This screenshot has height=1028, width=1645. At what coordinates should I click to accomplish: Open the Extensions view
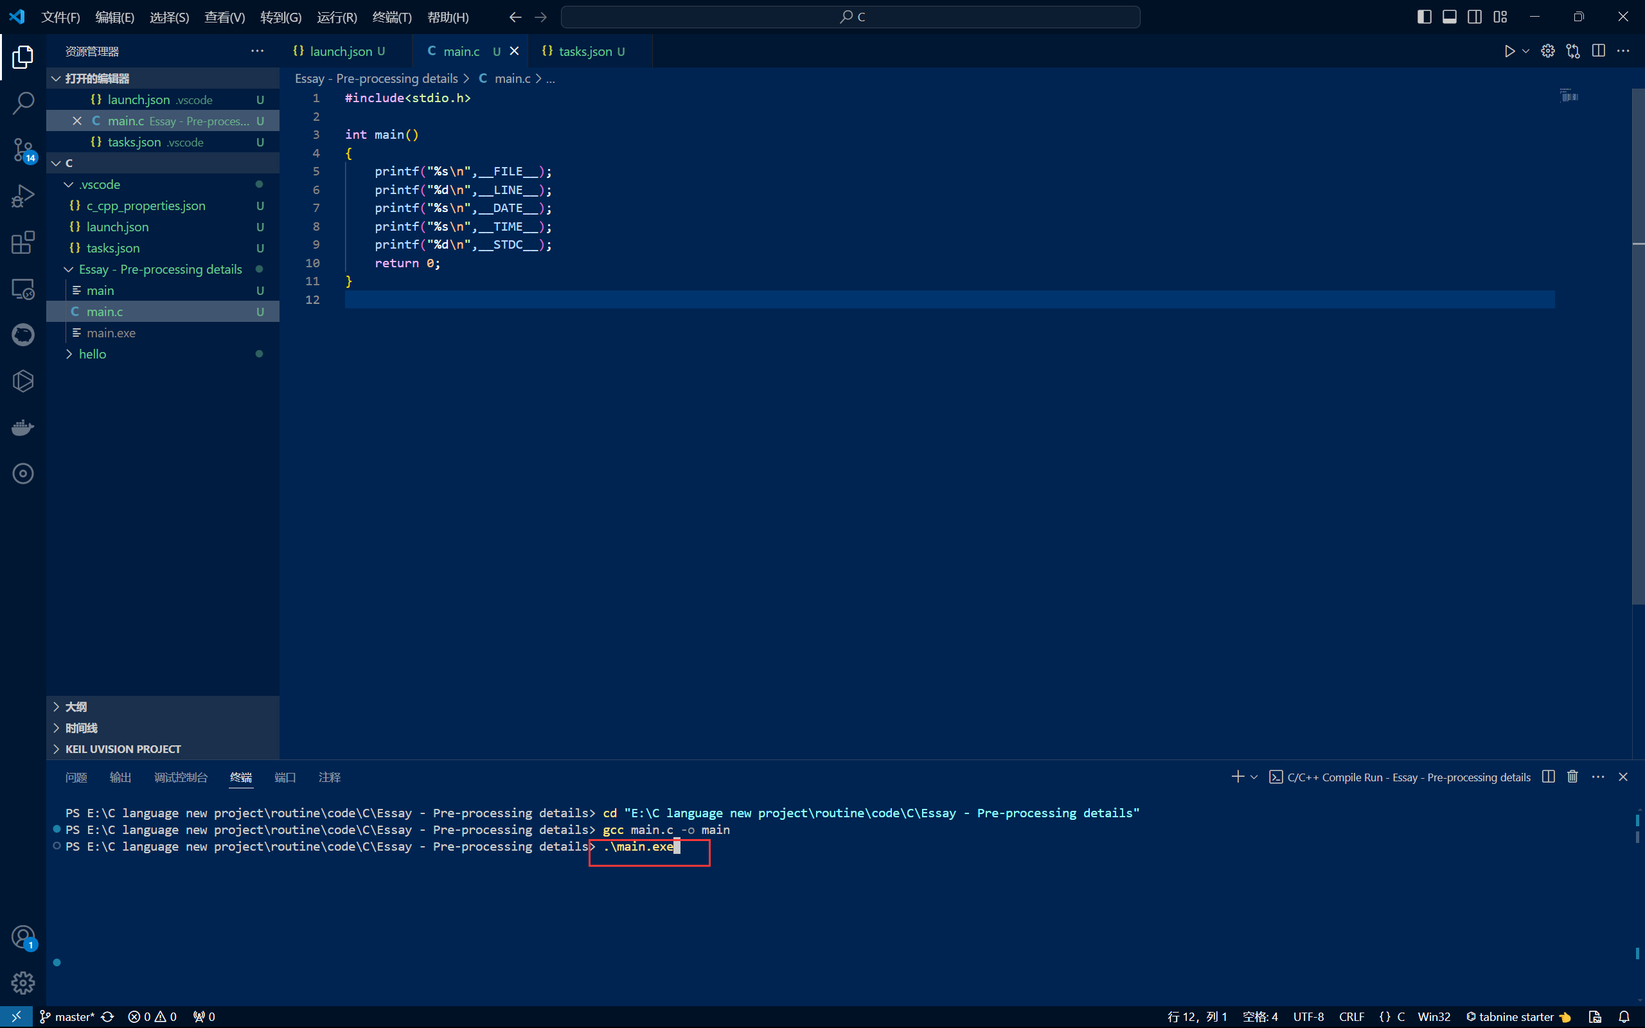coord(22,243)
